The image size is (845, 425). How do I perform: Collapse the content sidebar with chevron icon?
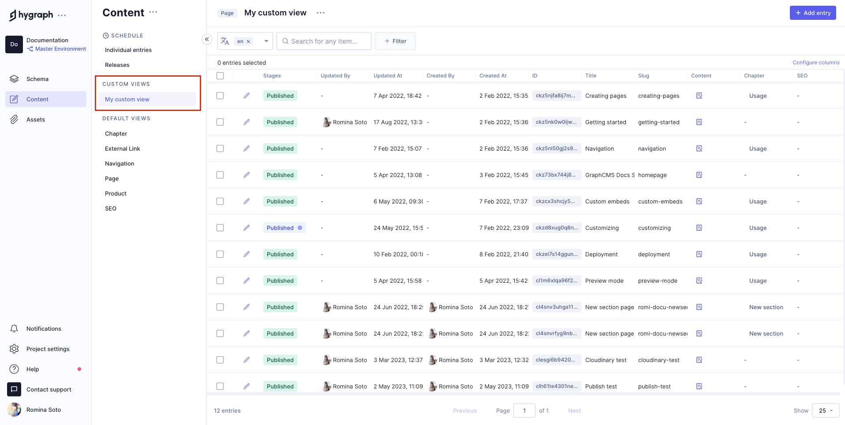206,39
